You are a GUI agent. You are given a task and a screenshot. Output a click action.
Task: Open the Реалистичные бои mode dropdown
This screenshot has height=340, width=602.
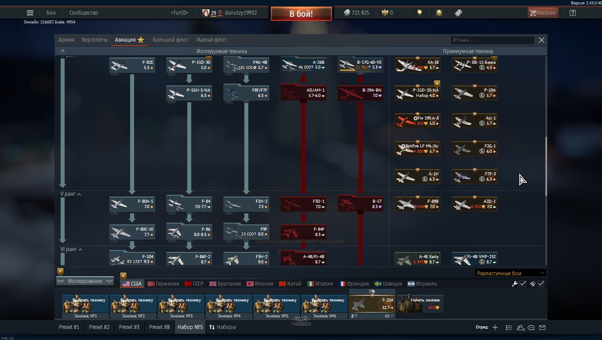click(x=510, y=273)
